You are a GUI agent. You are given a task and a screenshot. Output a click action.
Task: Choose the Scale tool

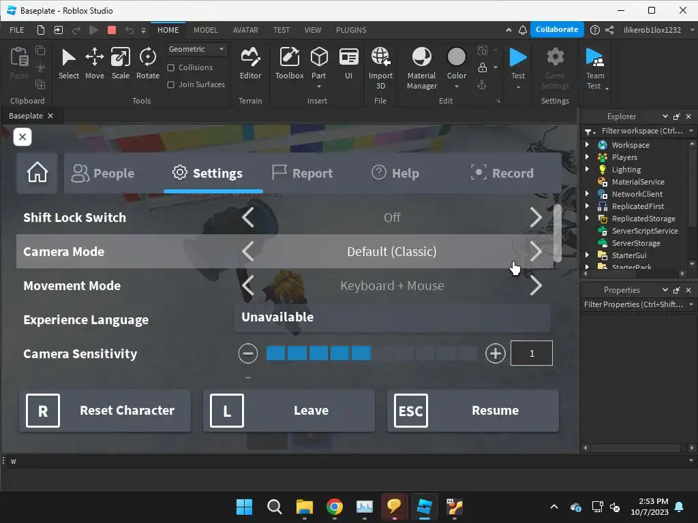120,63
